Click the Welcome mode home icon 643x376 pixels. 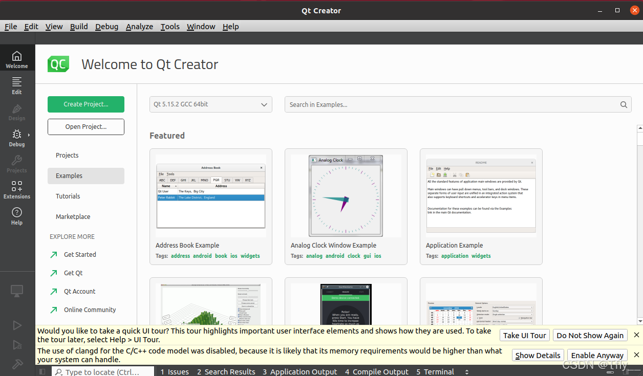[x=17, y=59]
